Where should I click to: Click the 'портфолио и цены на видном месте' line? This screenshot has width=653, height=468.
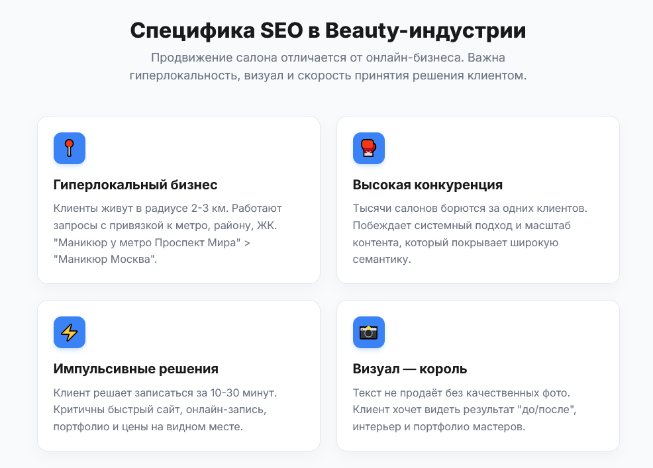point(148,427)
